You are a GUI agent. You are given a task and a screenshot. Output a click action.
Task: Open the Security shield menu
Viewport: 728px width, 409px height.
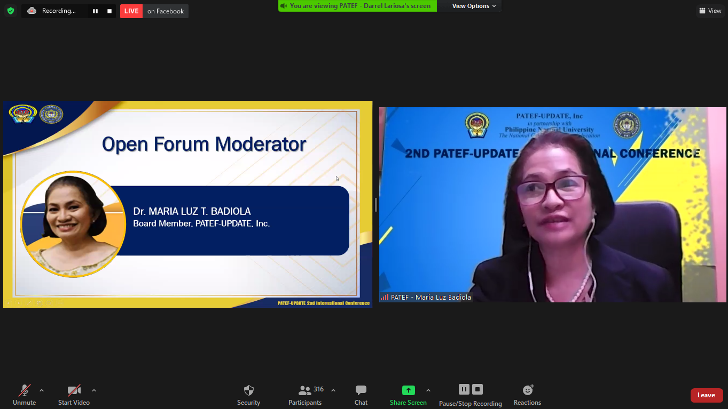pos(248,395)
